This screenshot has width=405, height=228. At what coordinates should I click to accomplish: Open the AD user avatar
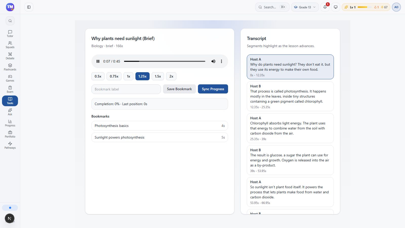396,7
